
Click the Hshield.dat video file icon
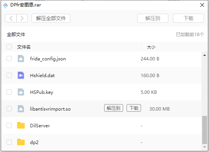tap(21, 75)
